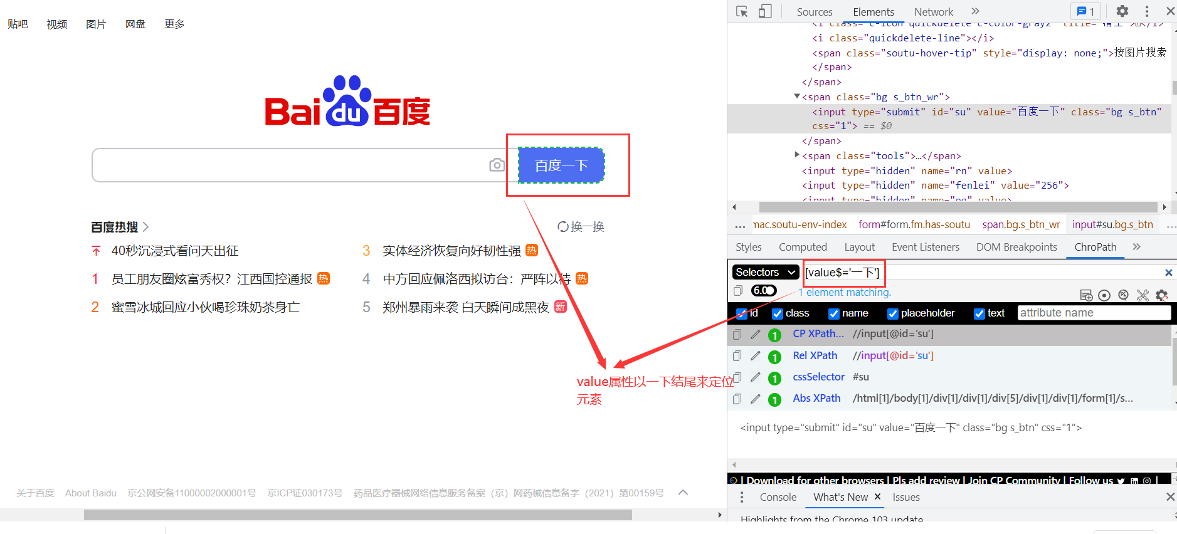Open the DOM Breakpoints pane tab
Screen dimensions: 1177x534
tap(1016, 247)
